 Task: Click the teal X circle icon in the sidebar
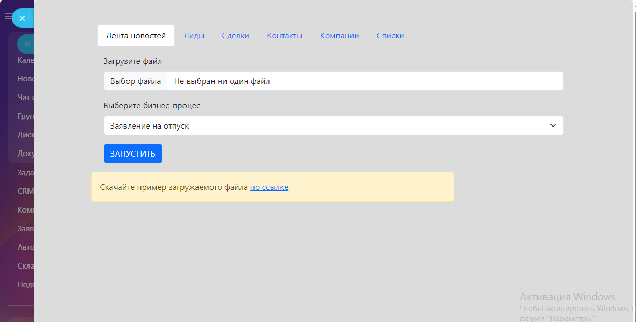point(26,45)
